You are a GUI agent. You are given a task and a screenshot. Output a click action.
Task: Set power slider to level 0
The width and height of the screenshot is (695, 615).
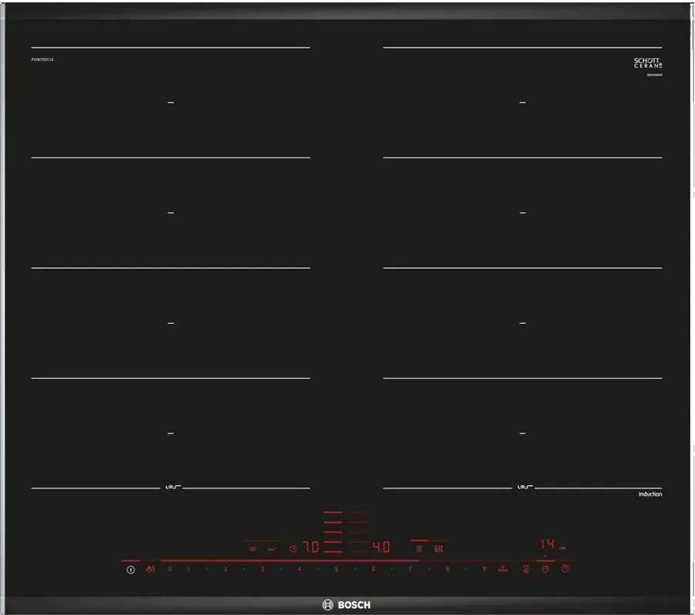[x=170, y=569]
